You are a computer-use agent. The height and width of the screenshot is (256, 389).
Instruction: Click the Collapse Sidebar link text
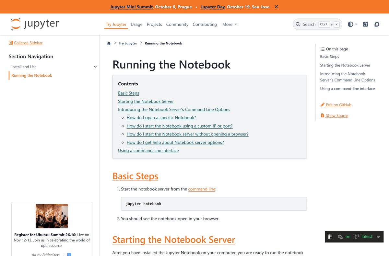coord(28,43)
